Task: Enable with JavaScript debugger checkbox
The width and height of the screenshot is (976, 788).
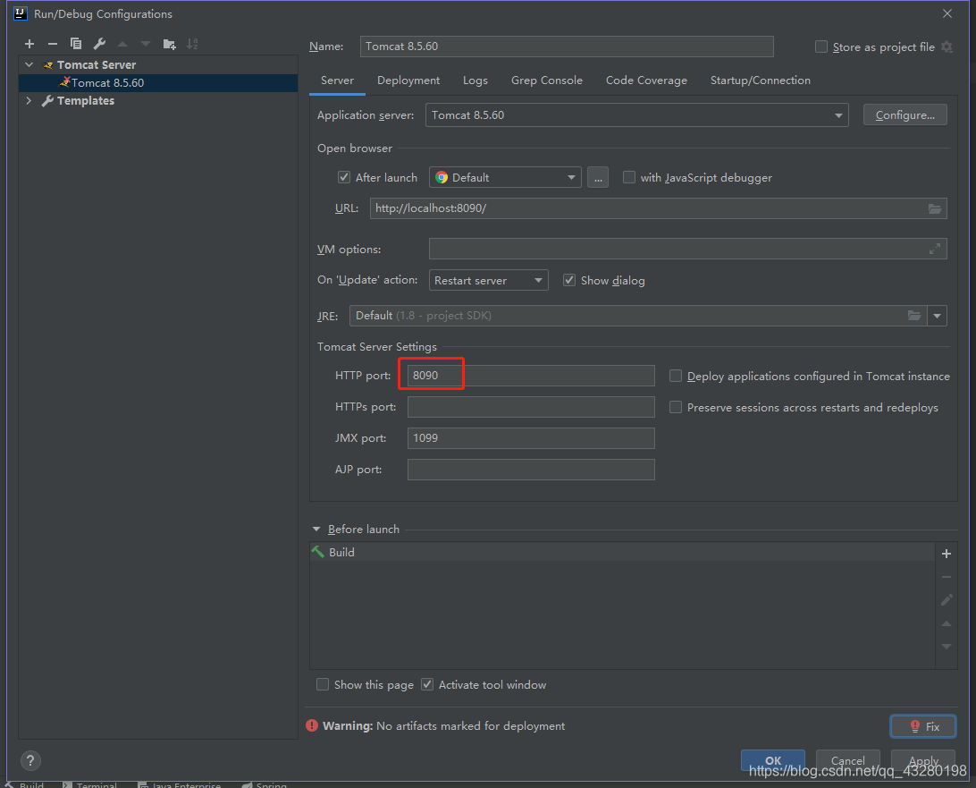Action: click(x=629, y=177)
